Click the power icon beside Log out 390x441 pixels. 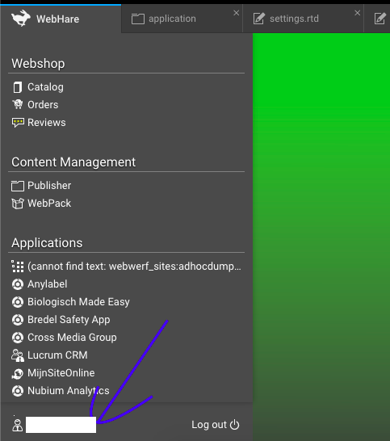pyautogui.click(x=234, y=425)
